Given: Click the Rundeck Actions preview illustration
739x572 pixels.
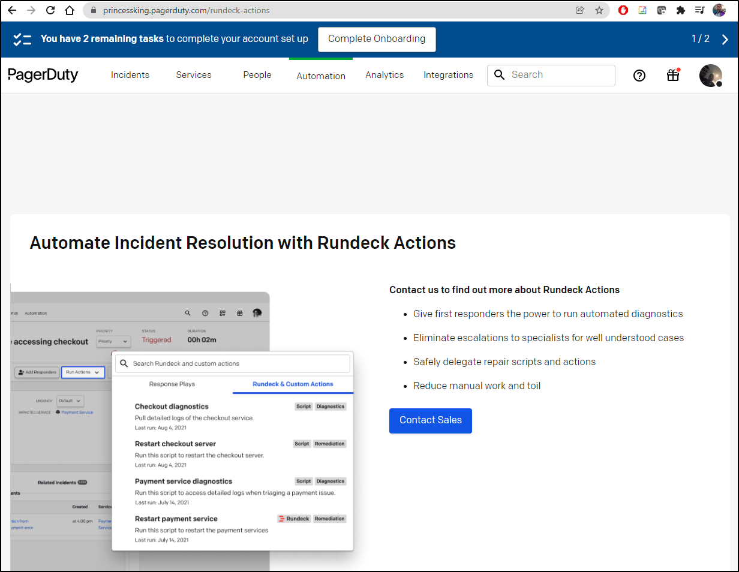Looking at the screenshot, I should (x=182, y=431).
